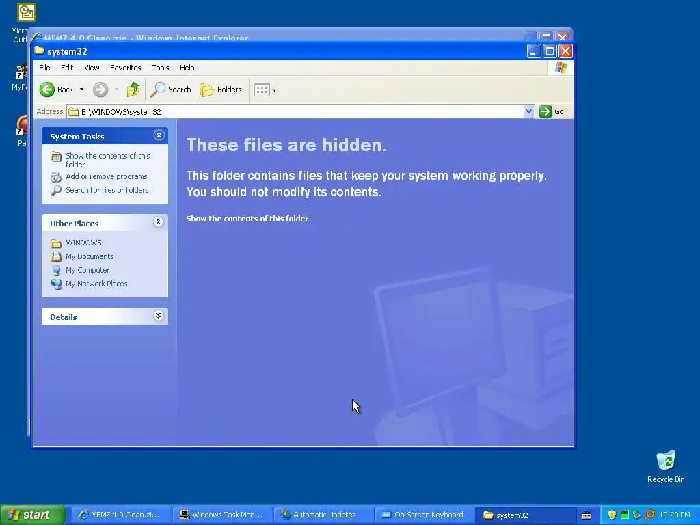Click the yellow security shield tray icon
Viewport: 700px width, 525px height.
click(612, 515)
